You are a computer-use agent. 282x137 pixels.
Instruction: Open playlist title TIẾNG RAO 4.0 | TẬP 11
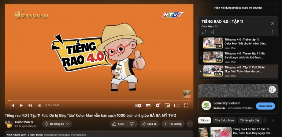(x=222, y=22)
